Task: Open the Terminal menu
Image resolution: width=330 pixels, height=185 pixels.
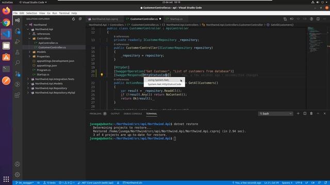Action: click(x=64, y=13)
